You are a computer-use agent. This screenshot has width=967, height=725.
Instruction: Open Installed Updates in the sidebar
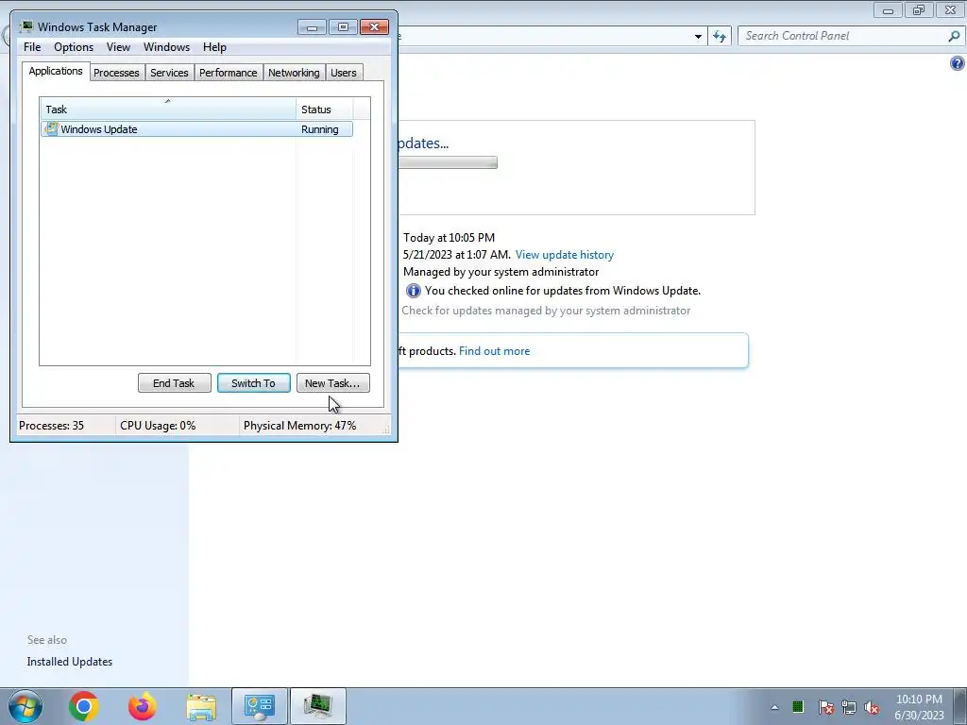click(70, 662)
